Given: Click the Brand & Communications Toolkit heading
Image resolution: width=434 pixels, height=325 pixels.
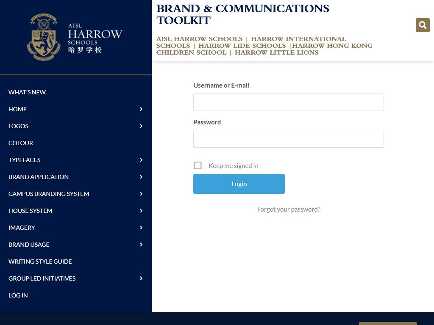Looking at the screenshot, I should [x=242, y=14].
